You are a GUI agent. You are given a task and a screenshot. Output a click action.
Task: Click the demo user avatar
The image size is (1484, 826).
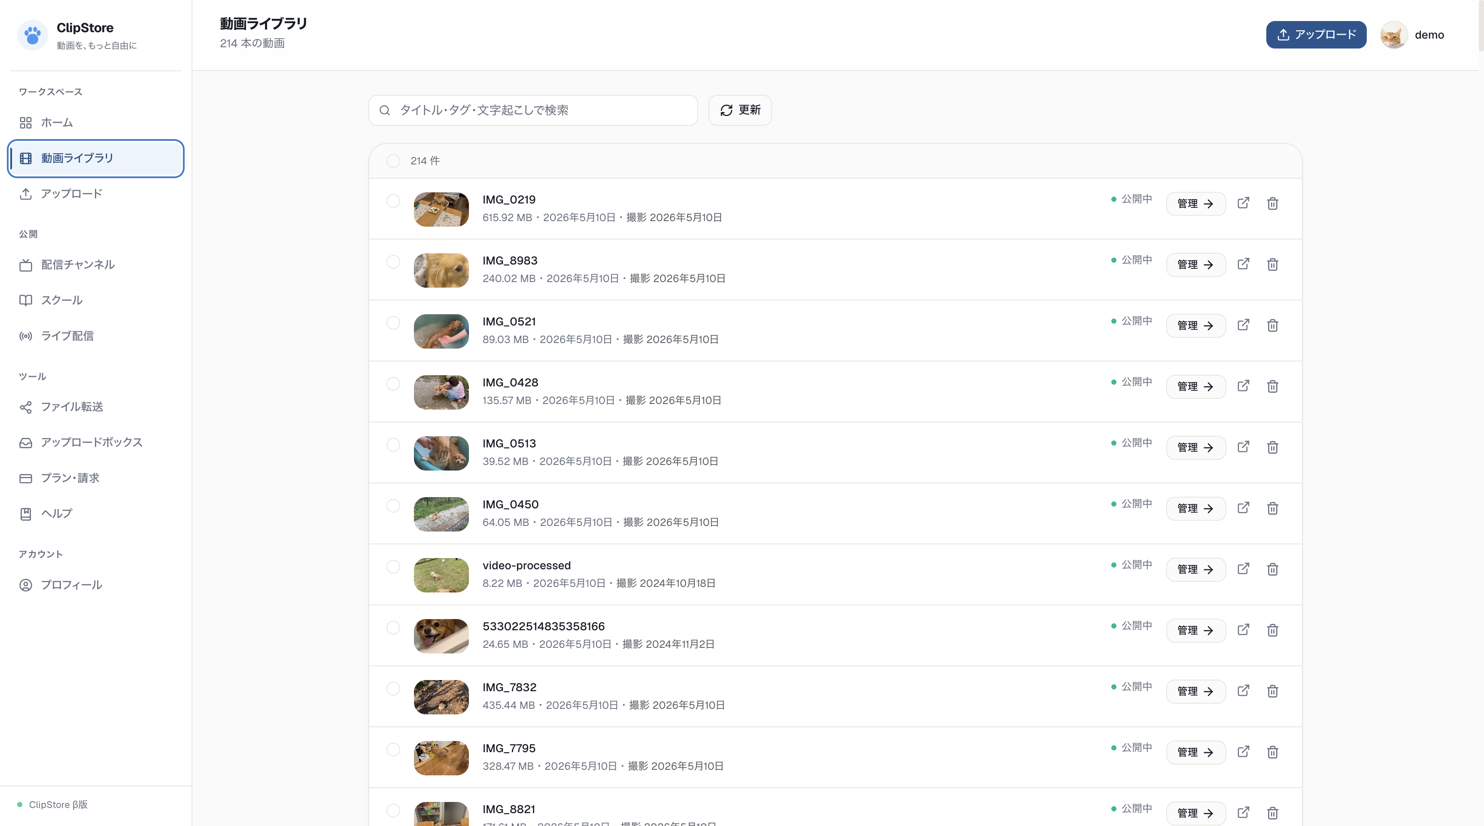pyautogui.click(x=1393, y=35)
